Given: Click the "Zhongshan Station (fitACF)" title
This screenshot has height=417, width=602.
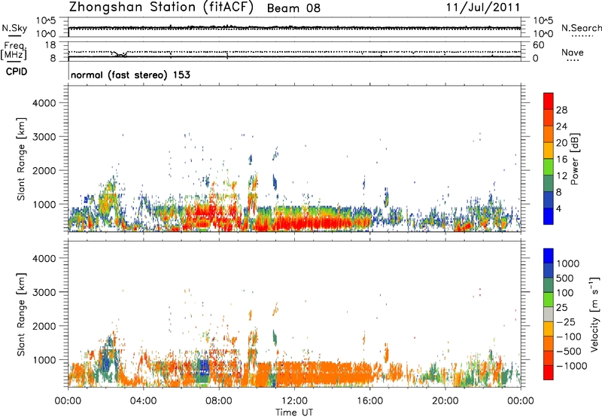Looking at the screenshot, I should [x=161, y=8].
